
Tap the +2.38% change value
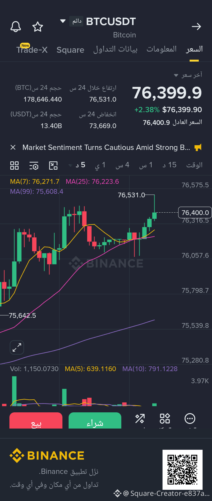coord(147,110)
